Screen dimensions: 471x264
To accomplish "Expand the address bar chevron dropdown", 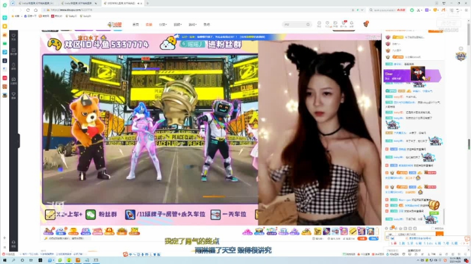I will [362, 10].
